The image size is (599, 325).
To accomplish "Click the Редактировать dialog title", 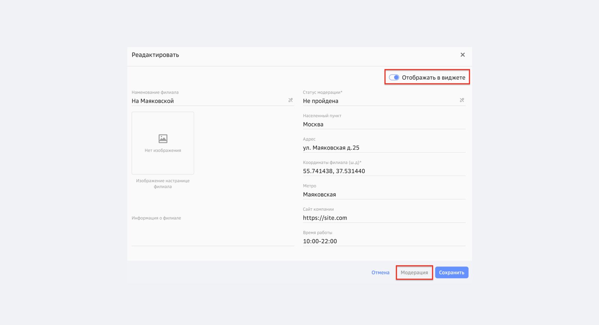I will 155,55.
